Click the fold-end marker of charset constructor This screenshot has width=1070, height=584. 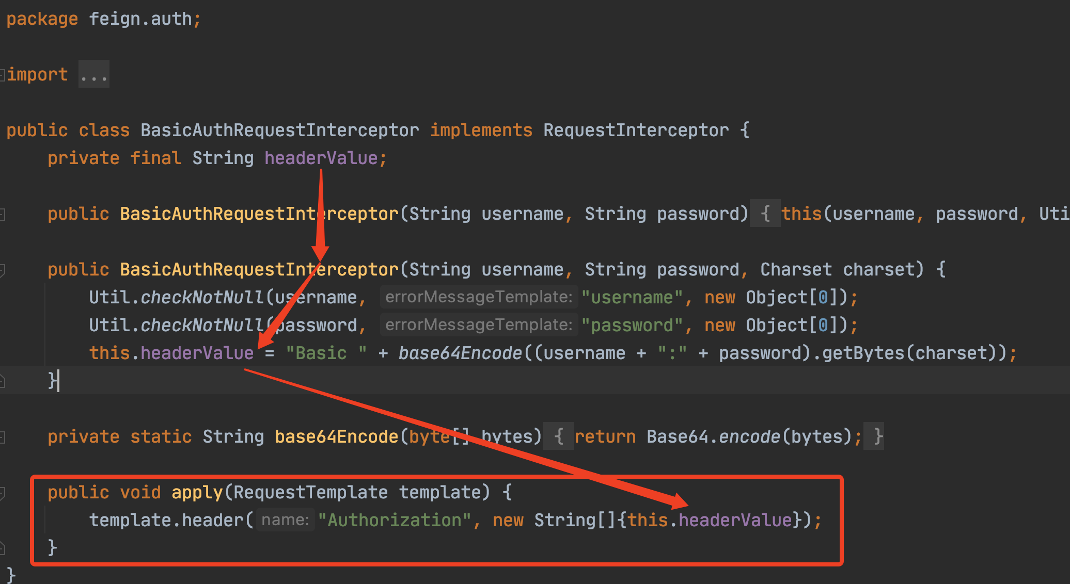coord(3,381)
